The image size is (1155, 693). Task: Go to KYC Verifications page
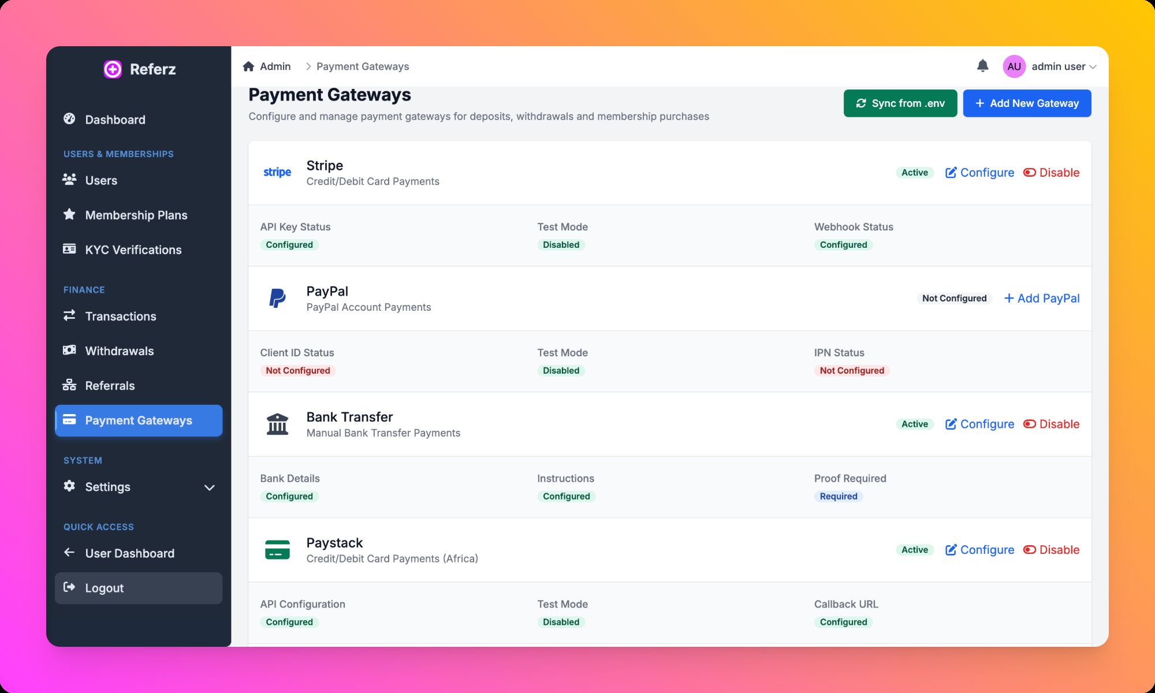pyautogui.click(x=133, y=250)
